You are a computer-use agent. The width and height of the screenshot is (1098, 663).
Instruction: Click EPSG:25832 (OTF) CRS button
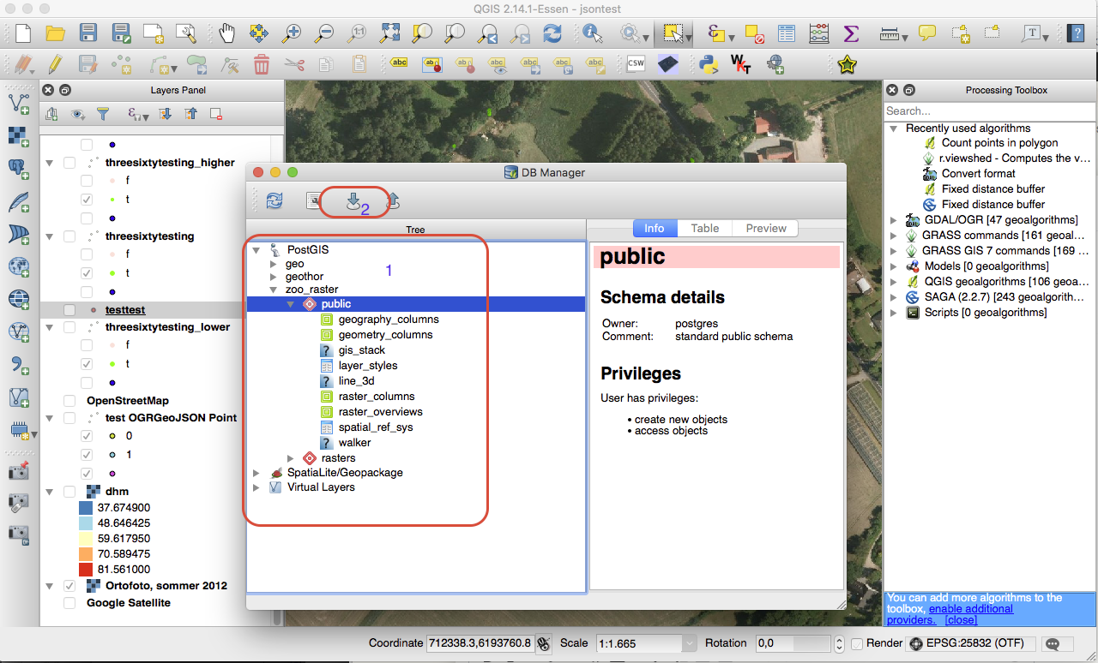[x=970, y=643]
